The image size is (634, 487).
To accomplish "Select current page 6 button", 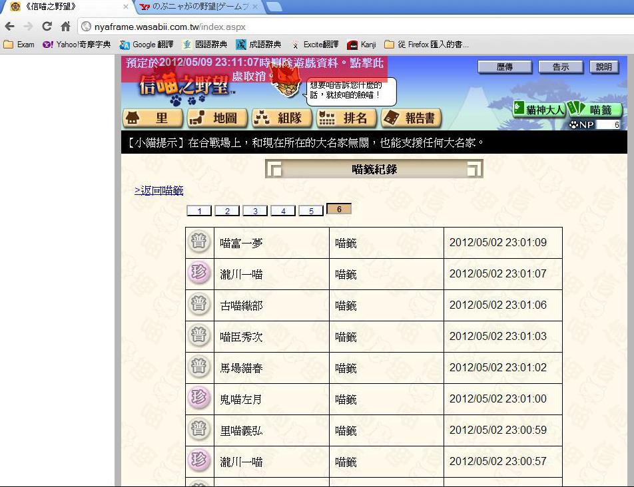I will point(339,209).
